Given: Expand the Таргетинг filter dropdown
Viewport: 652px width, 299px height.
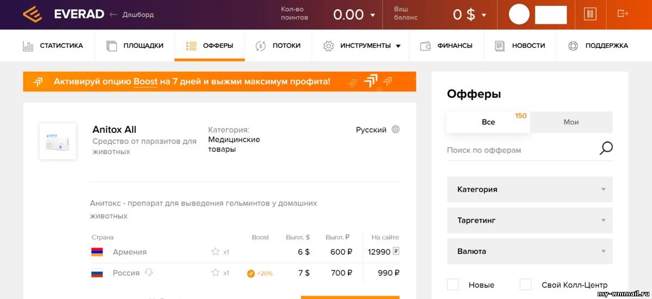Looking at the screenshot, I should coord(530,220).
